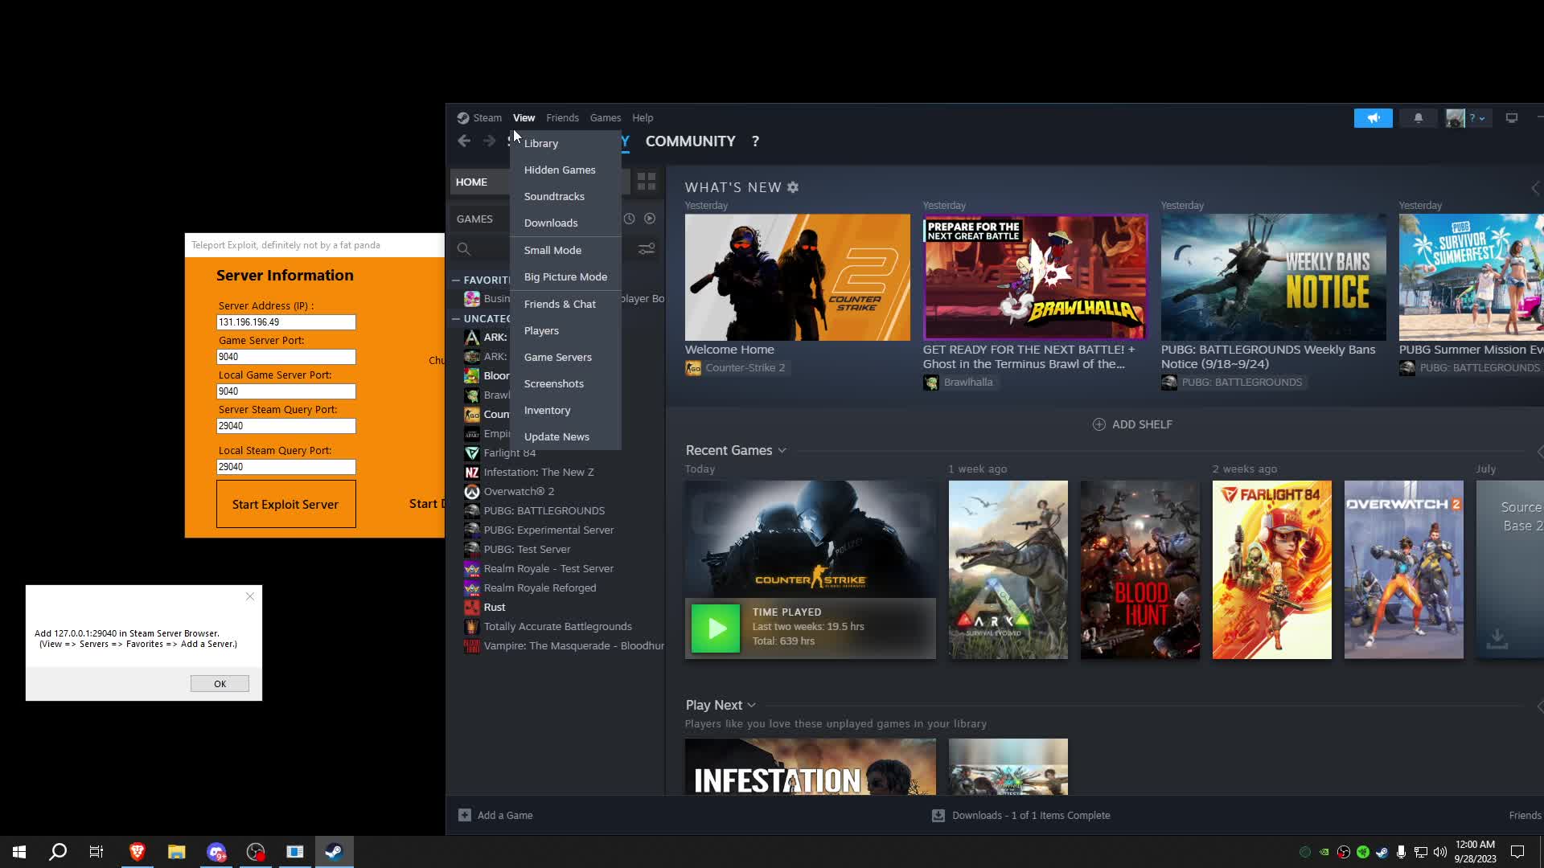Click the Add a Game plus icon
1544x868 pixels.
click(x=465, y=815)
